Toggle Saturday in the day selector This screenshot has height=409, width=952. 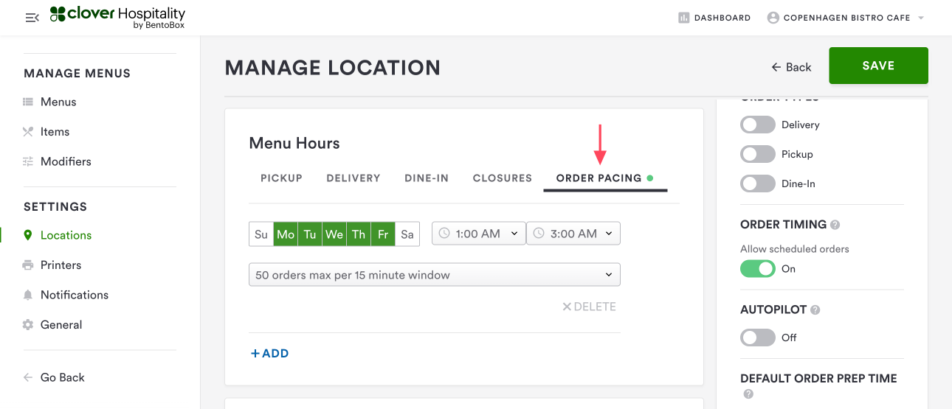407,234
